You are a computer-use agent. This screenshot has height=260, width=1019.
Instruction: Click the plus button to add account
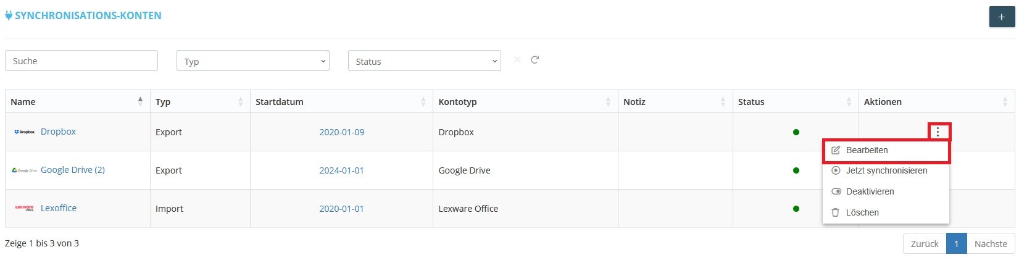pos(1002,17)
